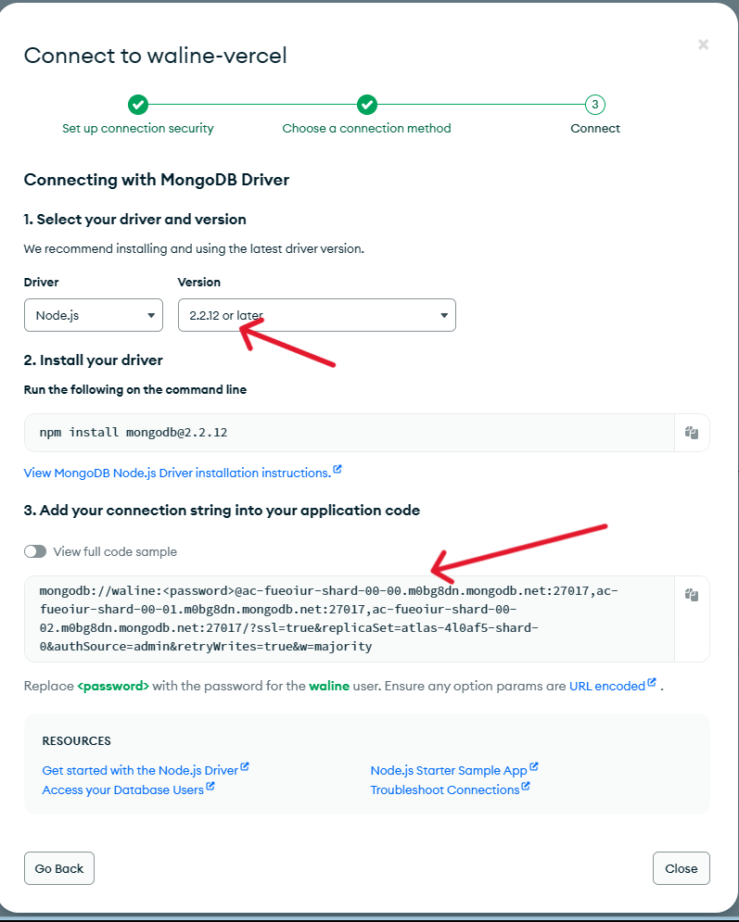
Task: Open the Troubleshoot Connections link
Action: coord(444,790)
